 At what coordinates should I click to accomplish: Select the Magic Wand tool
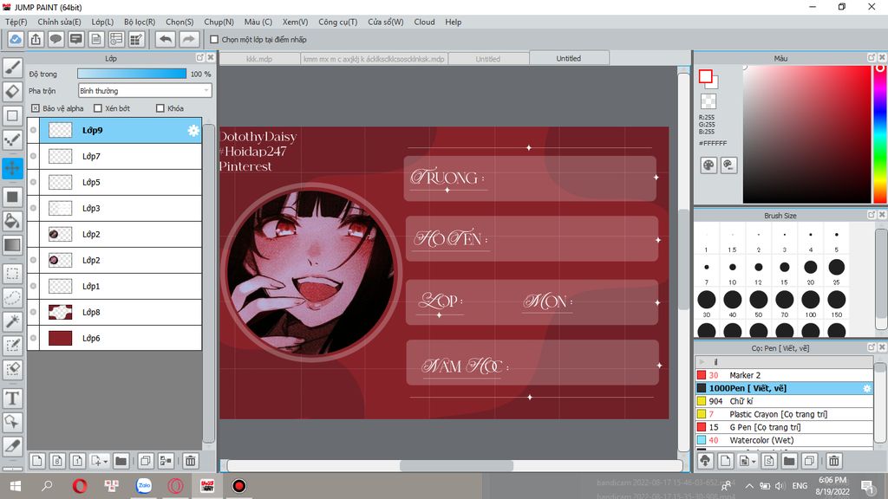(12, 321)
